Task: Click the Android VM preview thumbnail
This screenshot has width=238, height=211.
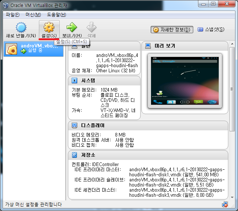Action: [x=185, y=81]
